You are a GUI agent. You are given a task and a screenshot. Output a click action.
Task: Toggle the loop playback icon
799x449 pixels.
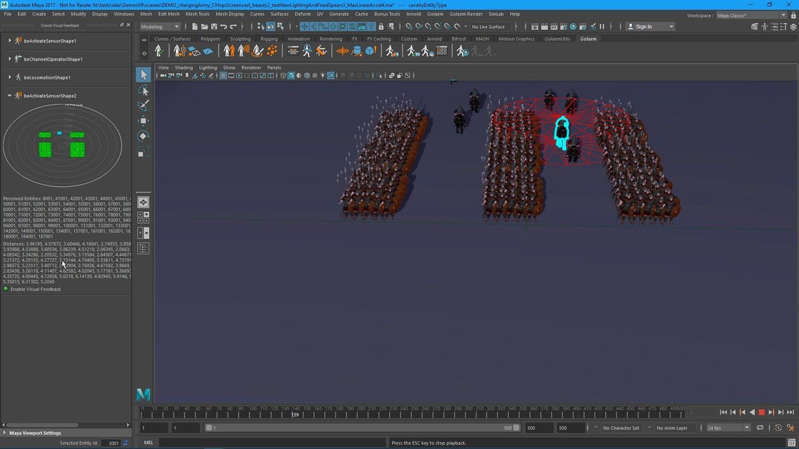760,428
